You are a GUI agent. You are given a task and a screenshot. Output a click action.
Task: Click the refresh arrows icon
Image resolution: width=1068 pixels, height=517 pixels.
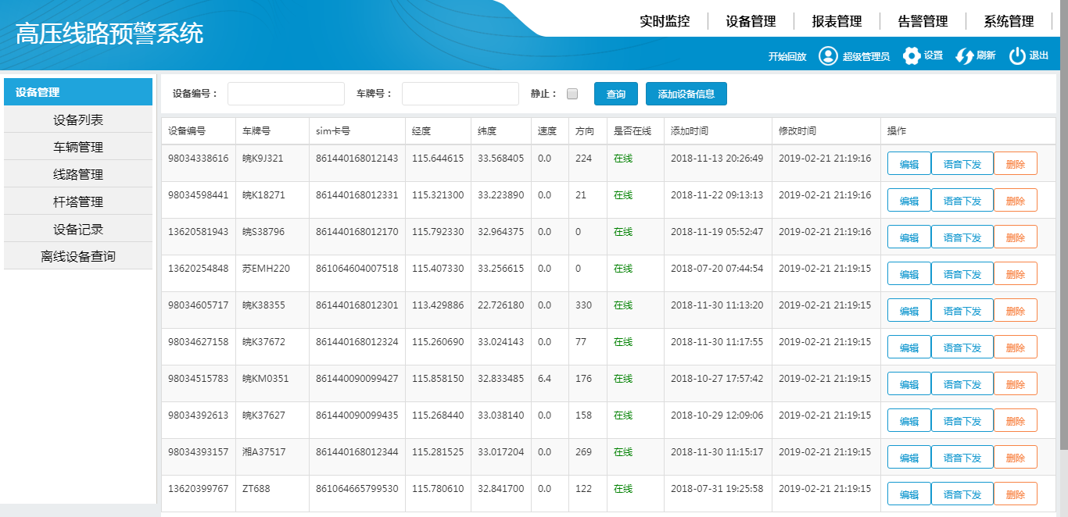pos(964,56)
